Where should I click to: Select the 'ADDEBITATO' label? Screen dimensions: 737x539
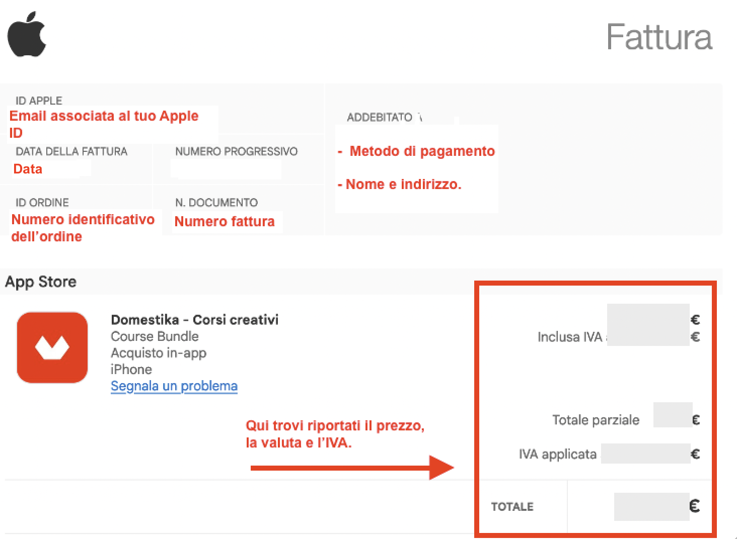coord(380,118)
